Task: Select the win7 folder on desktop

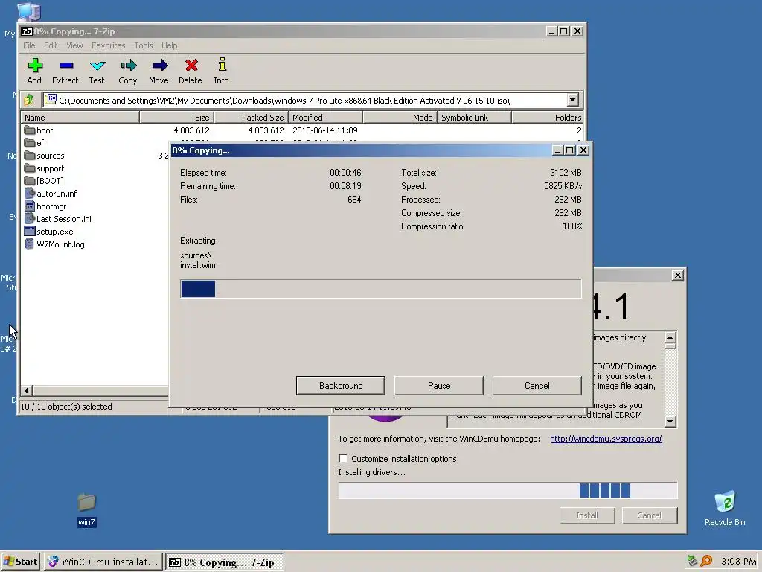Action: [x=86, y=509]
